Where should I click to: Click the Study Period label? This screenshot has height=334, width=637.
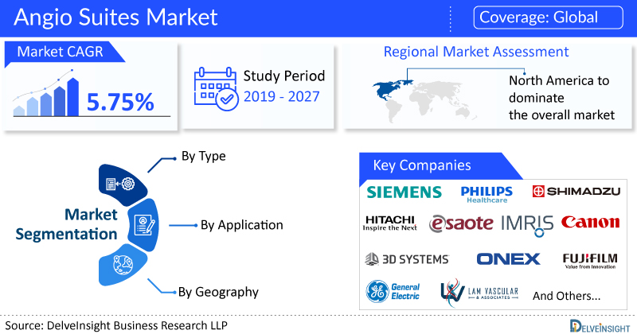tap(284, 76)
